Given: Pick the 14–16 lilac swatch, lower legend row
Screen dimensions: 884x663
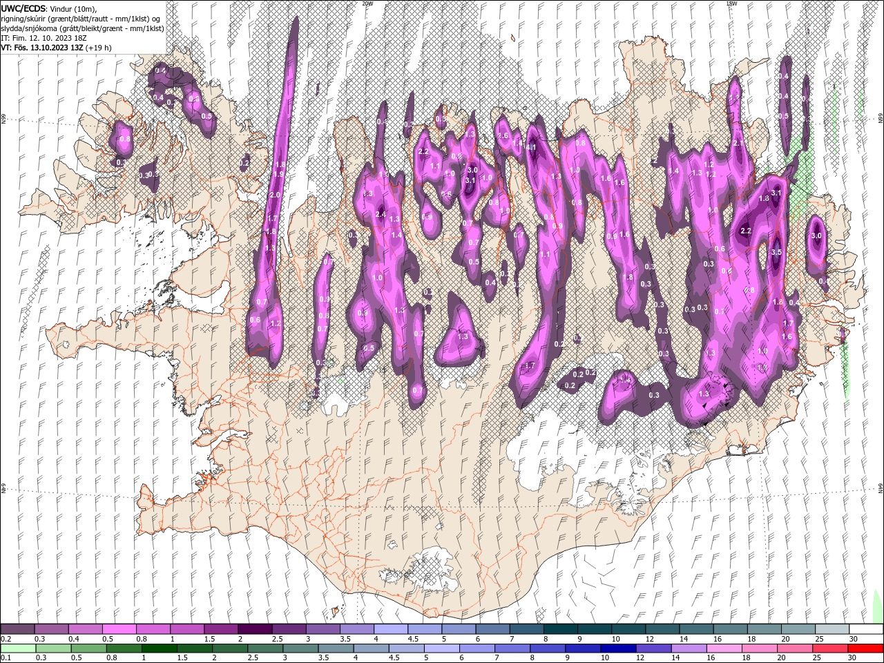Looking at the screenshot, I should (x=688, y=648).
